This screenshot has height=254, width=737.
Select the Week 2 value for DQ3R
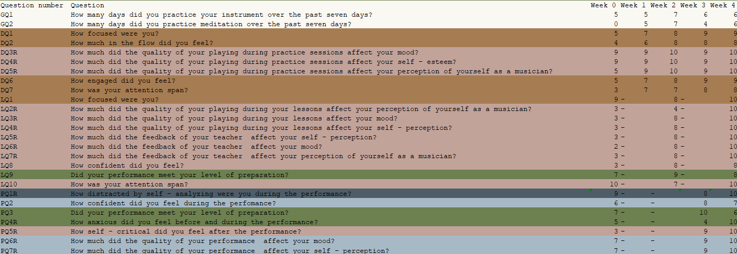click(673, 52)
